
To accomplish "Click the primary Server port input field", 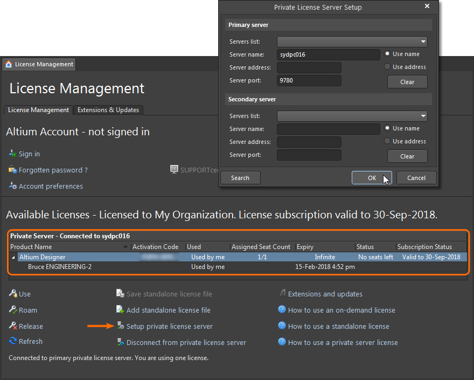I will pos(309,80).
